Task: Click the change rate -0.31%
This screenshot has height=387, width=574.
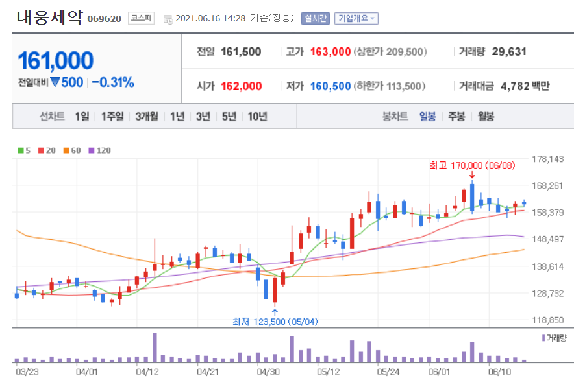Action: tap(113, 82)
